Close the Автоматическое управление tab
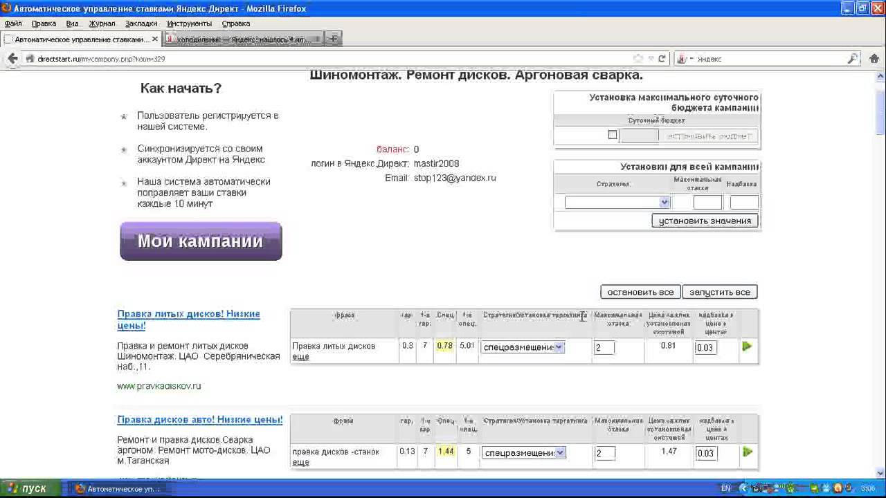This screenshot has height=498, width=886. 155,39
